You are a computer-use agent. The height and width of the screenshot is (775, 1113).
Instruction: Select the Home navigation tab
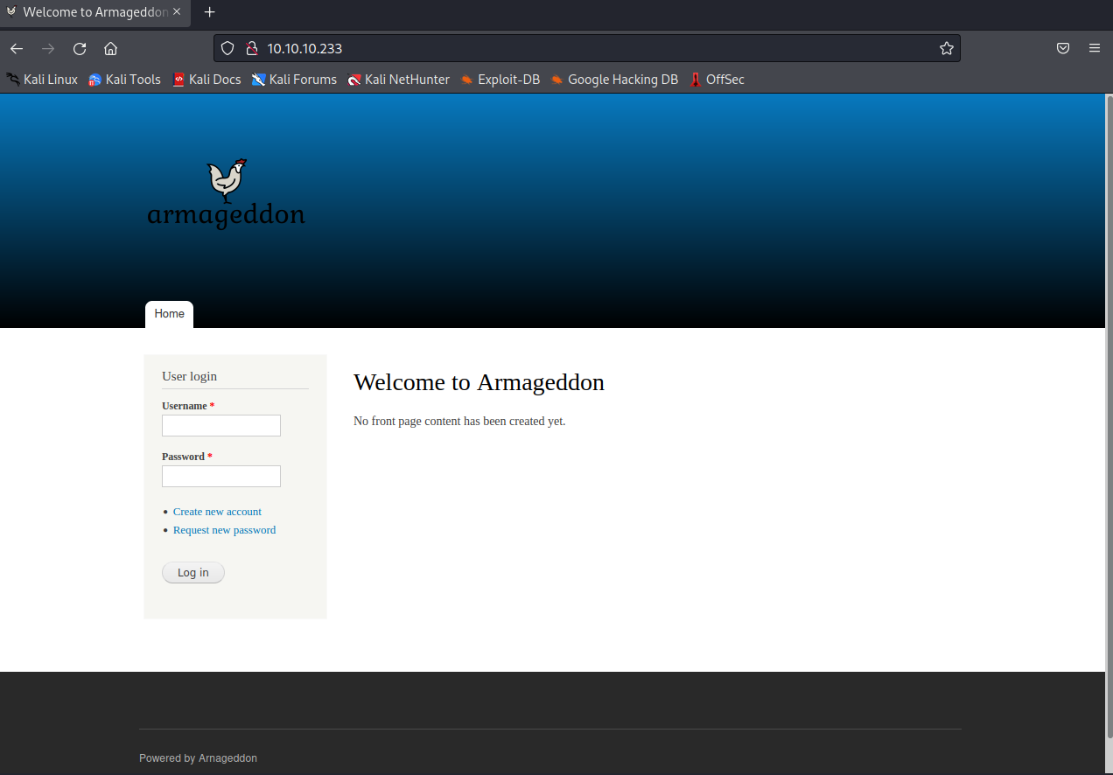click(169, 314)
